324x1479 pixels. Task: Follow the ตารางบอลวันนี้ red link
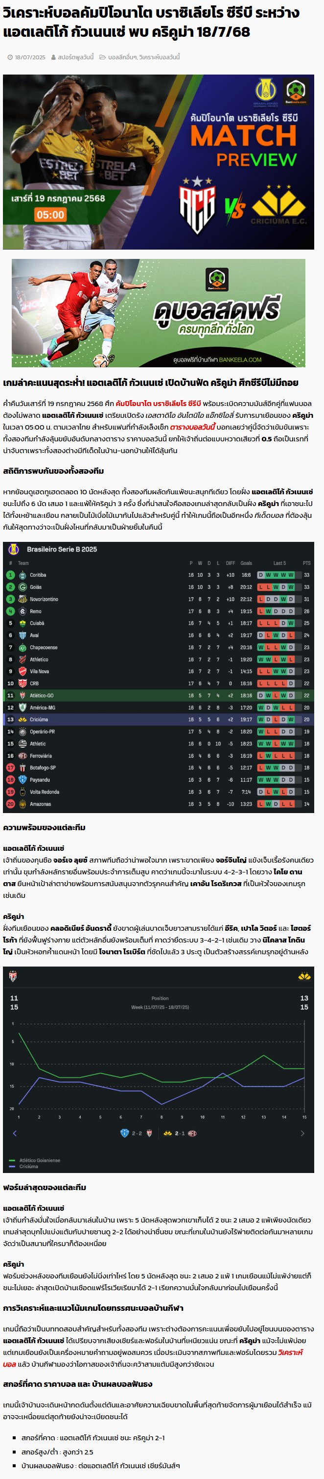193,427
